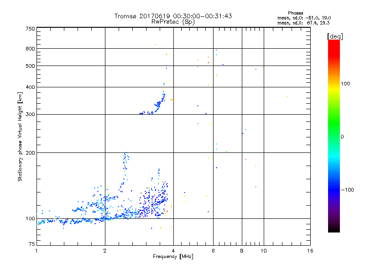Click the x-axis tick label '10'
365x273 pixels.
pos(264,251)
